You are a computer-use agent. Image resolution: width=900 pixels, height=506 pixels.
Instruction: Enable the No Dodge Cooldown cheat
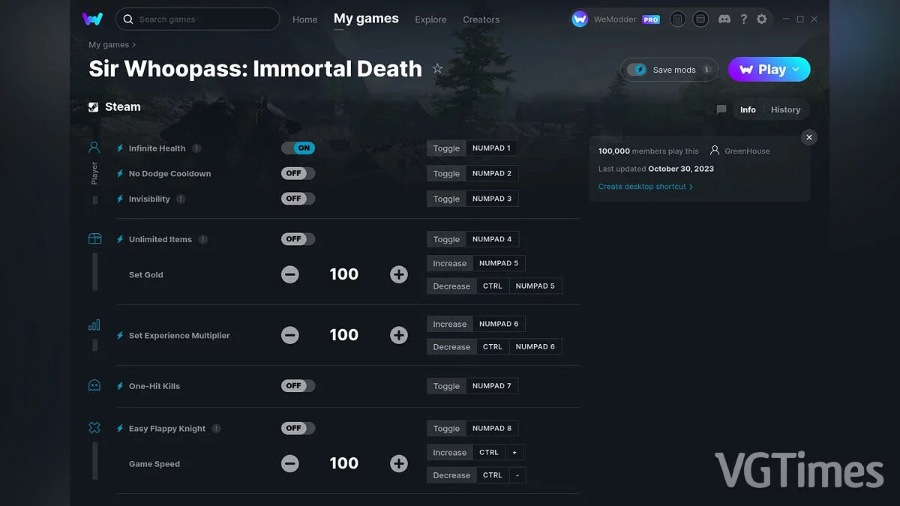[x=298, y=173]
